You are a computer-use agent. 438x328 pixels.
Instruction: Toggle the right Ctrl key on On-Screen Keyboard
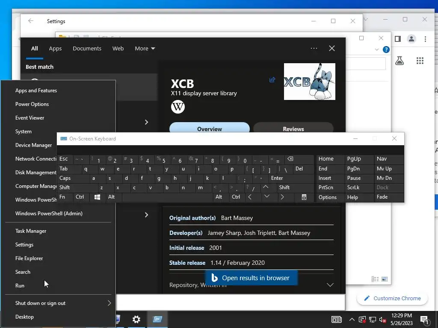pos(237,197)
